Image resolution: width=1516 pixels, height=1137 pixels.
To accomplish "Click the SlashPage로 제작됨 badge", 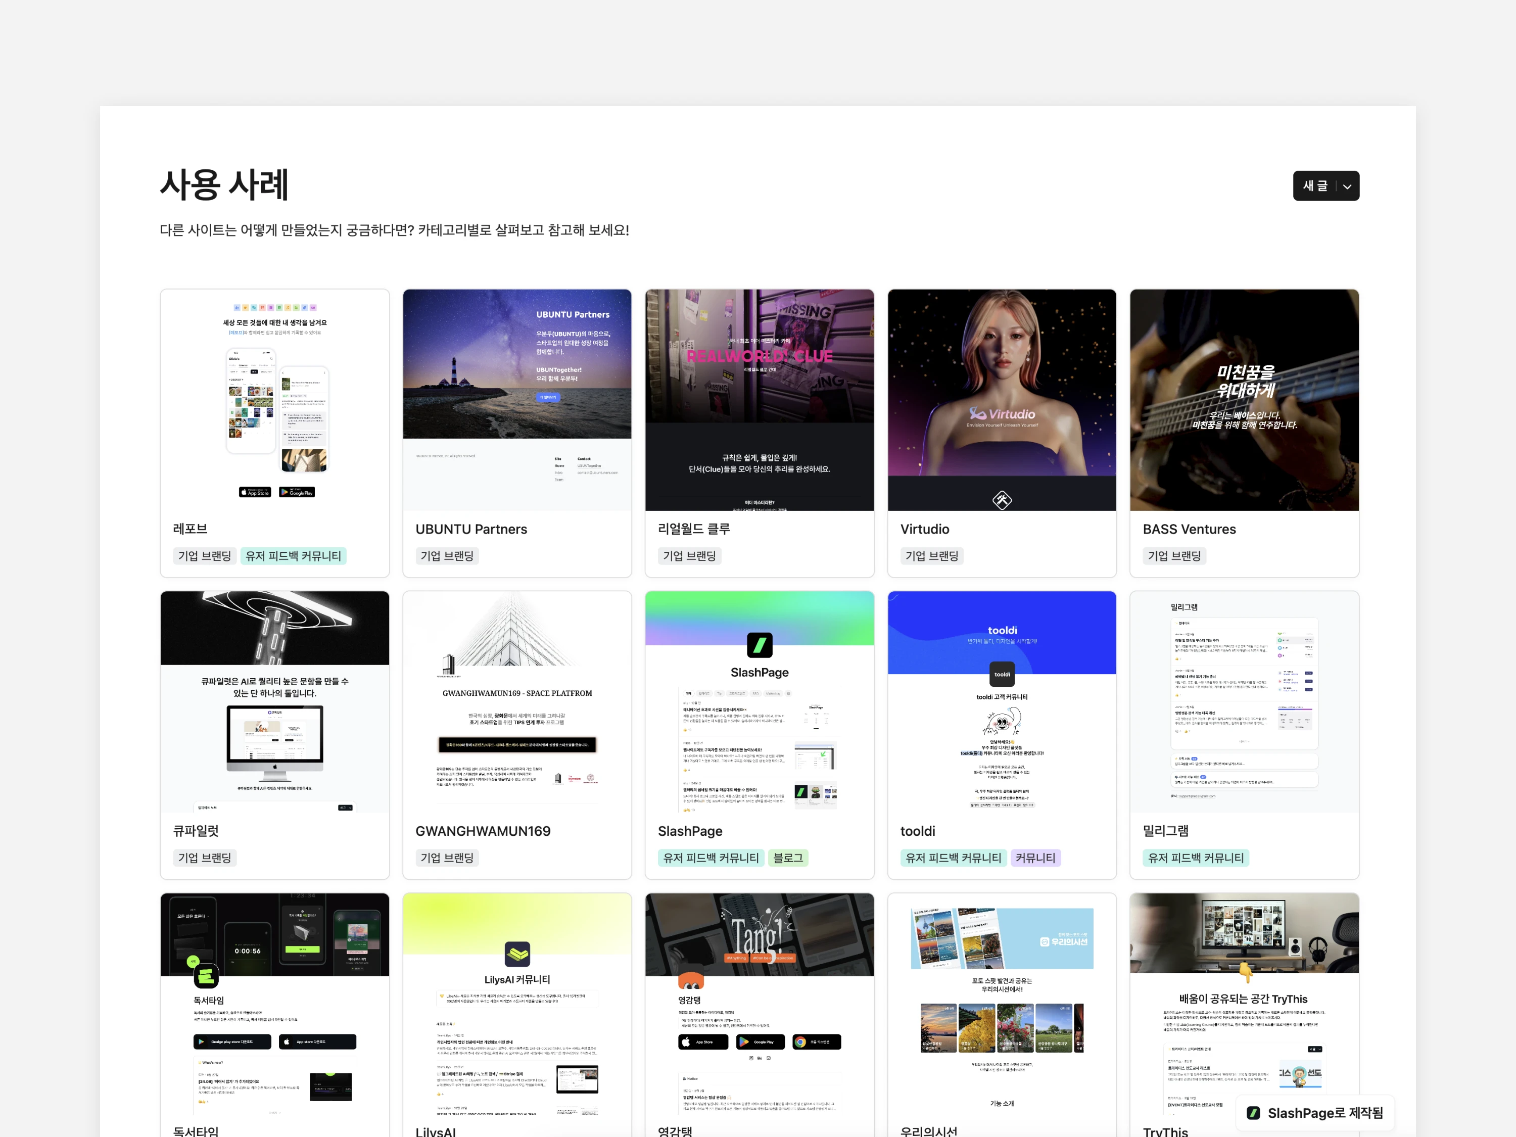I will 1315,1113.
